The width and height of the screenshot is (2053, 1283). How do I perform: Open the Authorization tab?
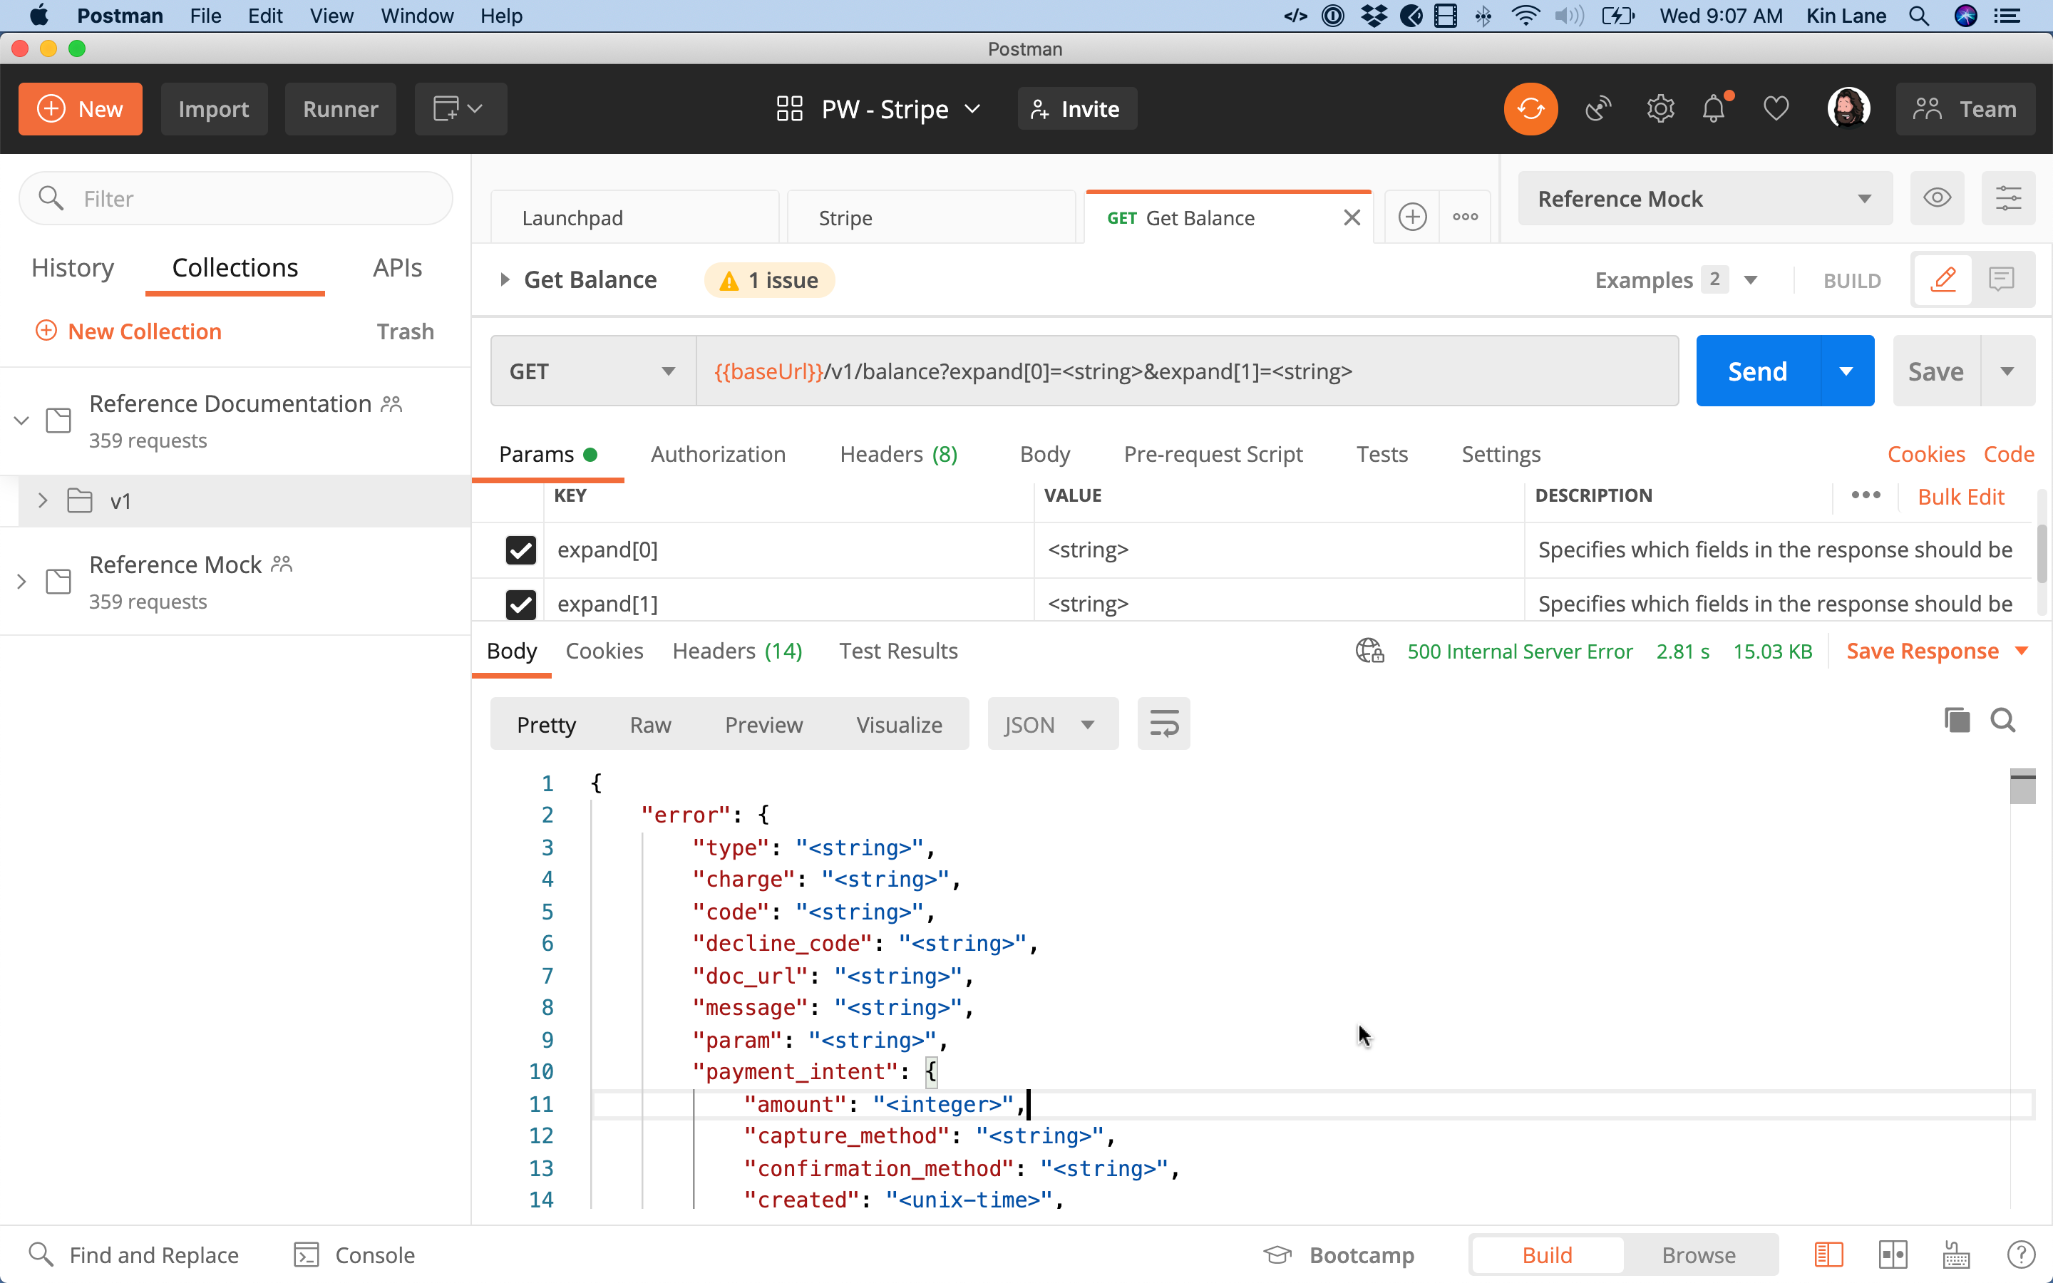click(718, 454)
